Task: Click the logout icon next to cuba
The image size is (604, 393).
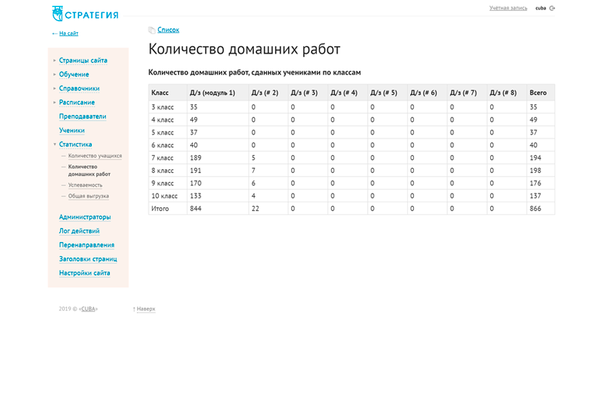Action: coord(552,8)
